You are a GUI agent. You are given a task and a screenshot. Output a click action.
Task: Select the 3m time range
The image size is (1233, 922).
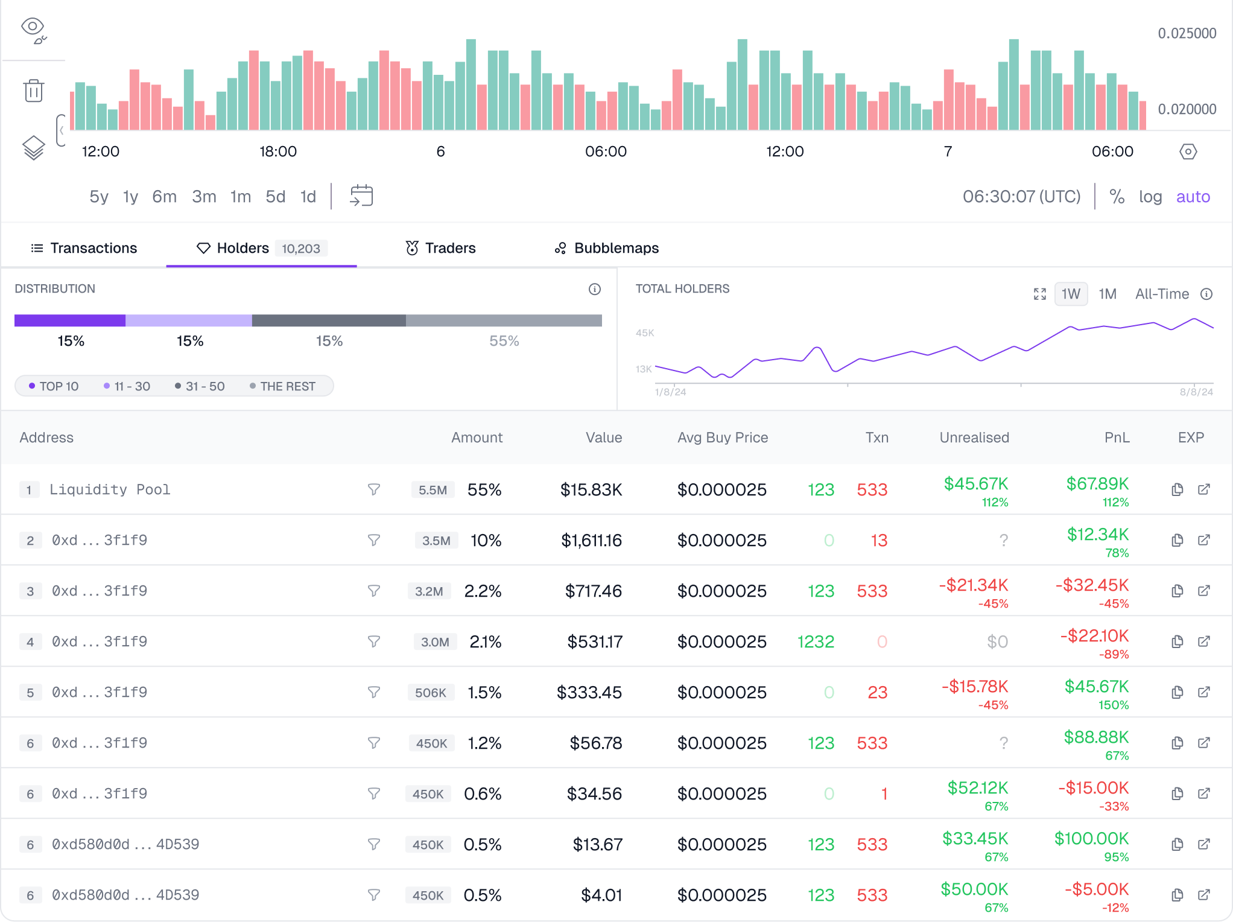click(x=204, y=197)
